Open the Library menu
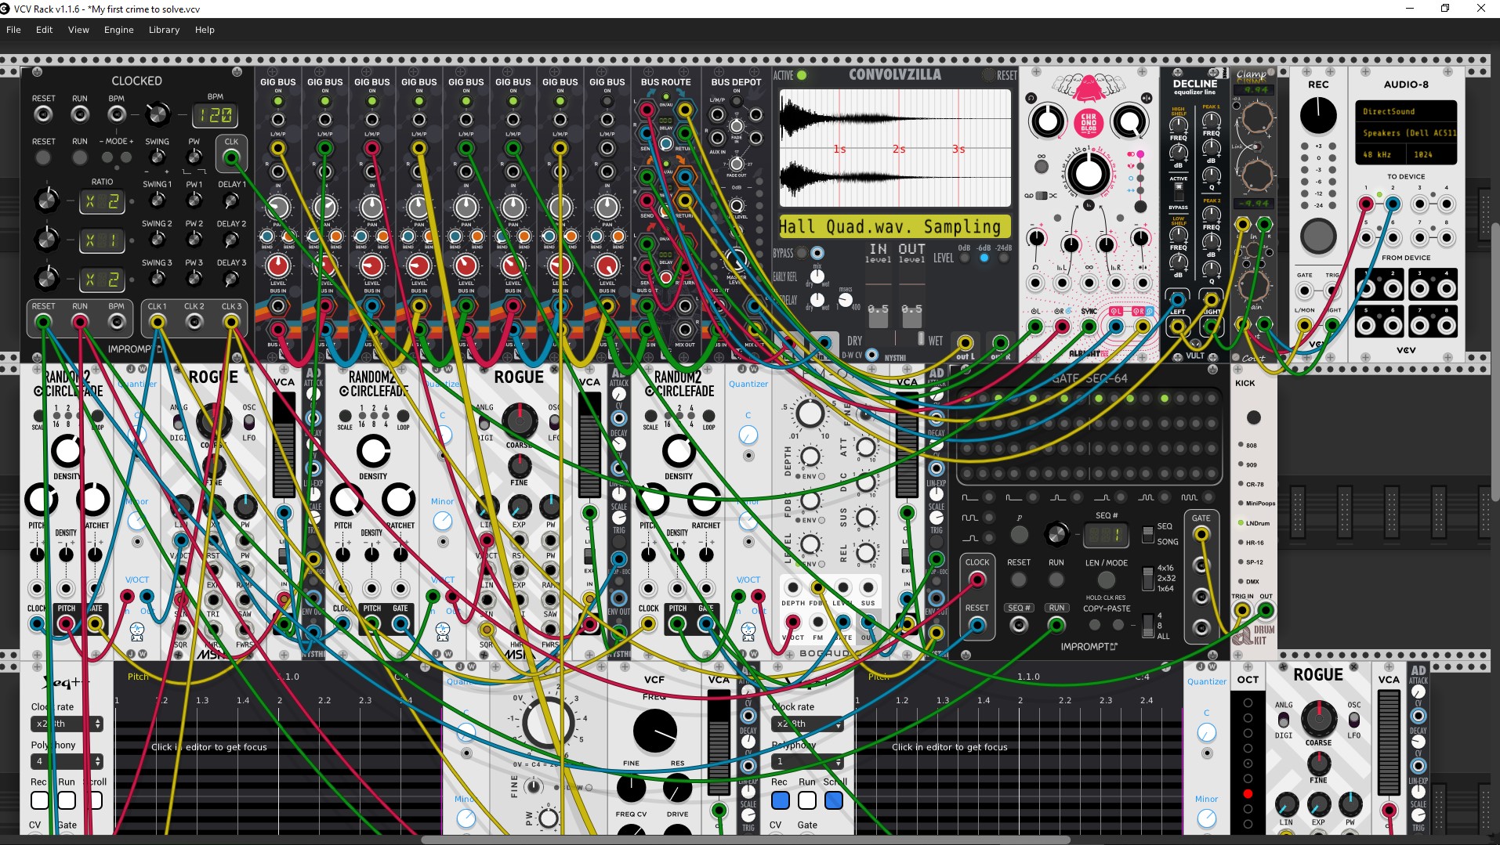Image resolution: width=1500 pixels, height=845 pixels. (164, 30)
